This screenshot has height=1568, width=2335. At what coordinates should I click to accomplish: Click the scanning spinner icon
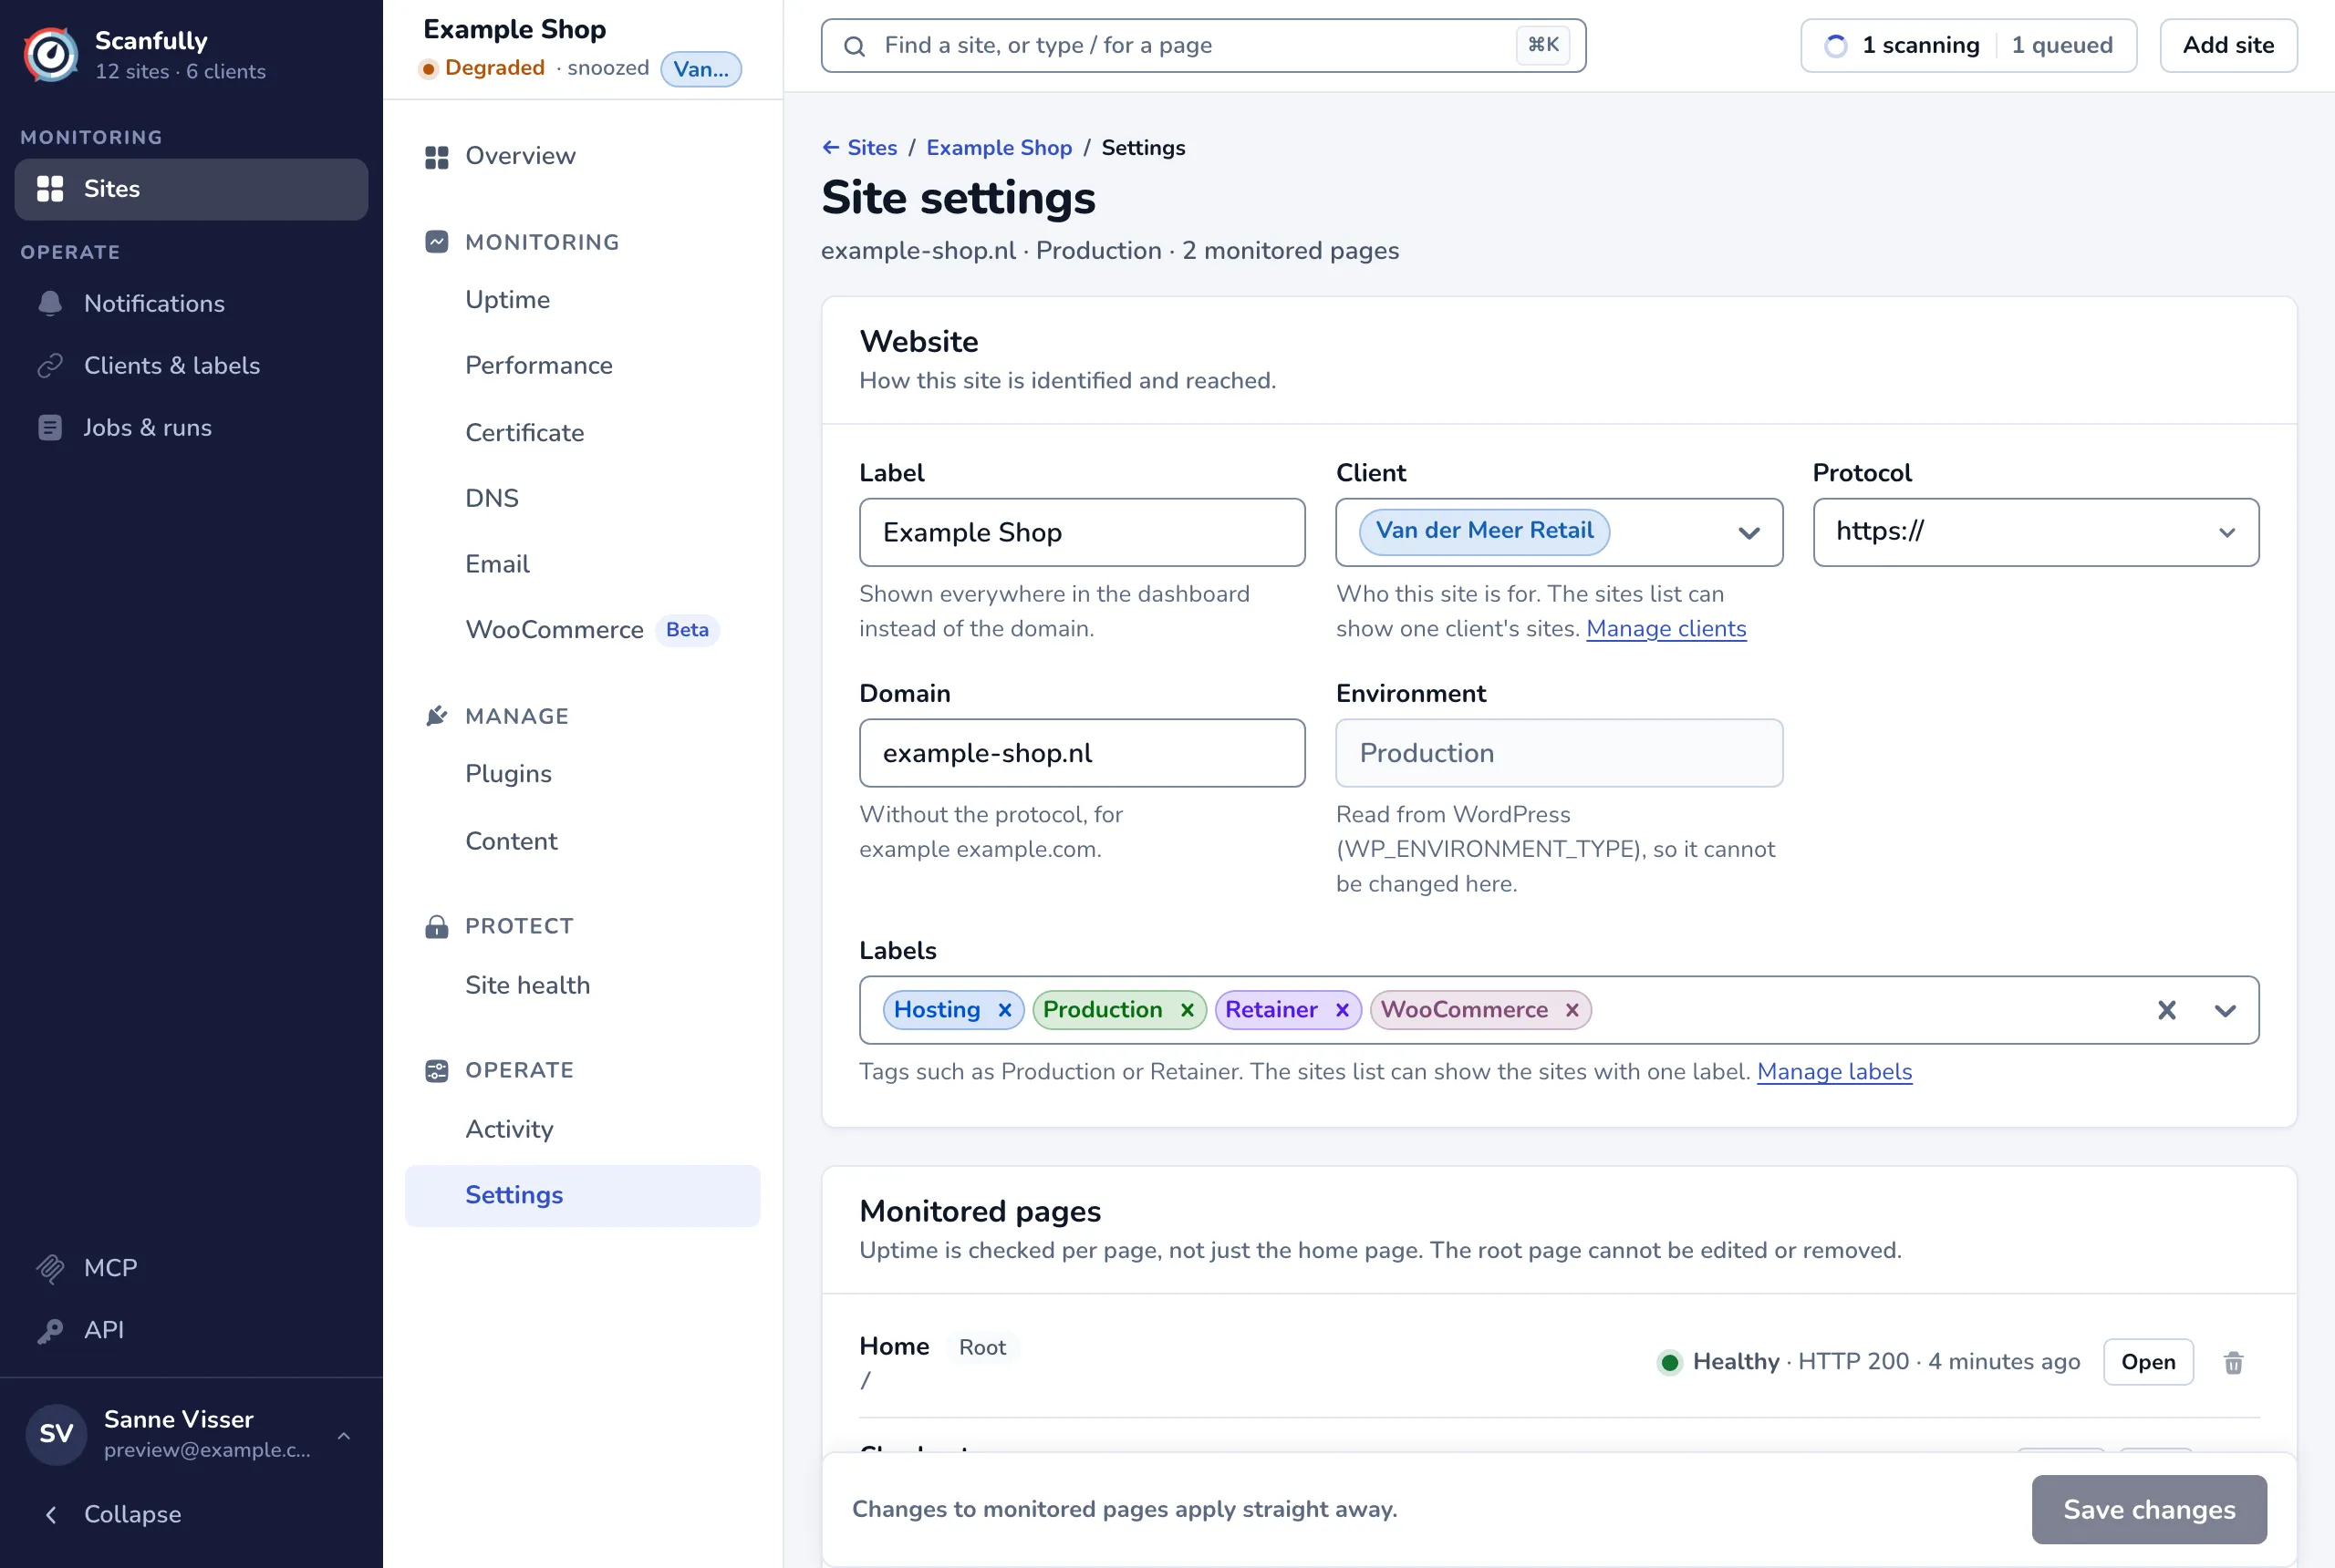pyautogui.click(x=1836, y=46)
